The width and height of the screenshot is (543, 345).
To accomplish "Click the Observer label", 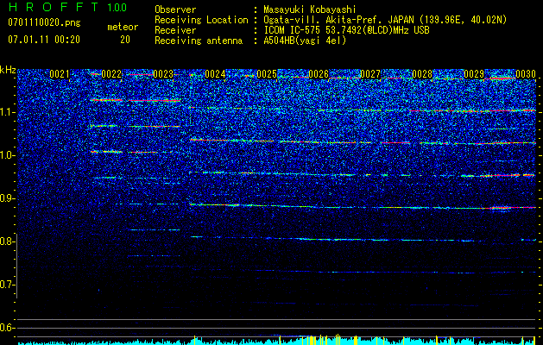I will click(175, 9).
